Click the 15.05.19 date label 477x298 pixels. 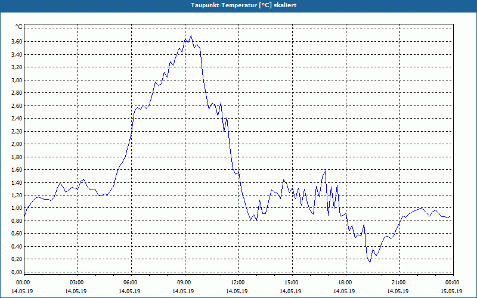(451, 291)
